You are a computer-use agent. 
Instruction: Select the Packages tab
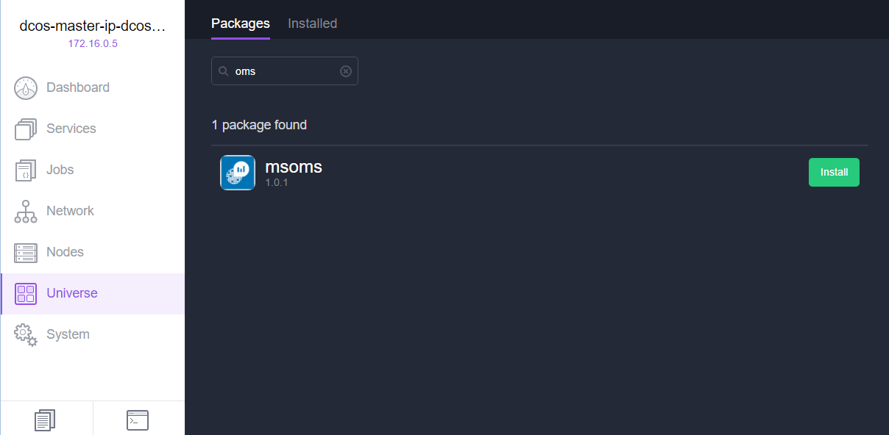click(241, 24)
